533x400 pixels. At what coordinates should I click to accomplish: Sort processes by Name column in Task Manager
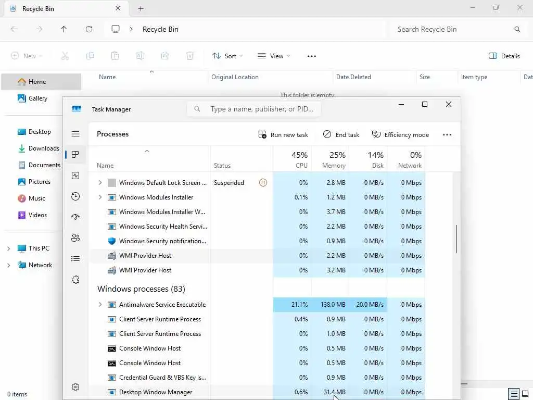[149, 159]
